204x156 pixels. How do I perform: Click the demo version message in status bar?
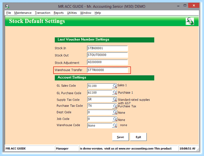[x=126, y=149]
